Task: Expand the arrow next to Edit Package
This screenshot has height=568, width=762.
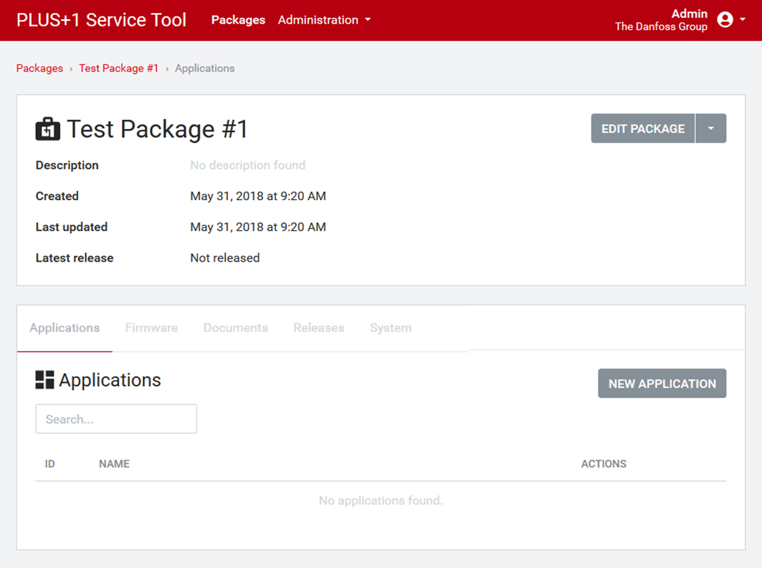Action: pos(711,128)
